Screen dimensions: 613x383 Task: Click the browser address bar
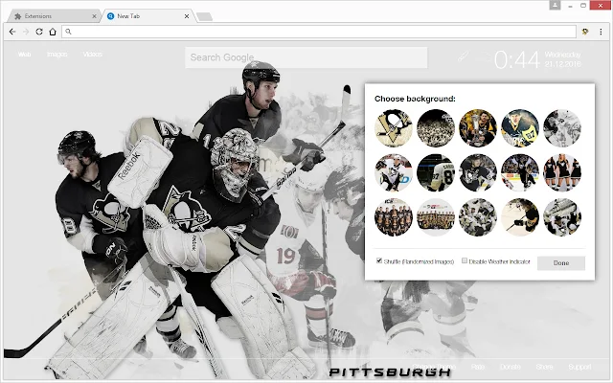(319, 32)
